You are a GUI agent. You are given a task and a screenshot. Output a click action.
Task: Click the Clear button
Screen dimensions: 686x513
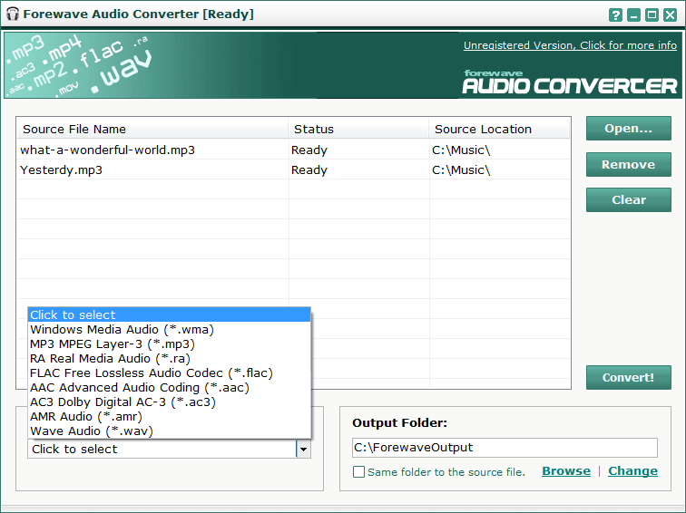click(628, 199)
